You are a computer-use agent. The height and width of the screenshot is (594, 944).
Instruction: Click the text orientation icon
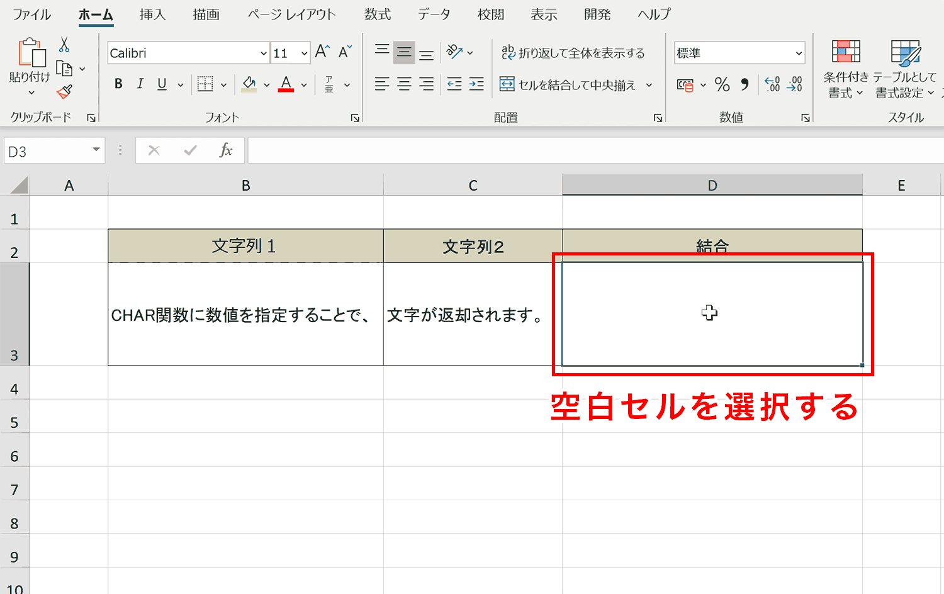(x=454, y=52)
